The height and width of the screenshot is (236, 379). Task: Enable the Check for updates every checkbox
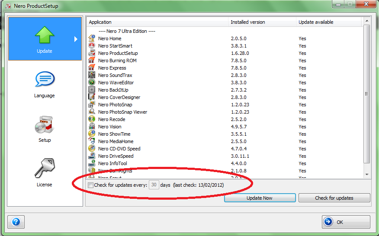coord(91,185)
